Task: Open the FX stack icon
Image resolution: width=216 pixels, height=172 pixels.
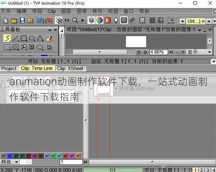Action: (x=67, y=20)
